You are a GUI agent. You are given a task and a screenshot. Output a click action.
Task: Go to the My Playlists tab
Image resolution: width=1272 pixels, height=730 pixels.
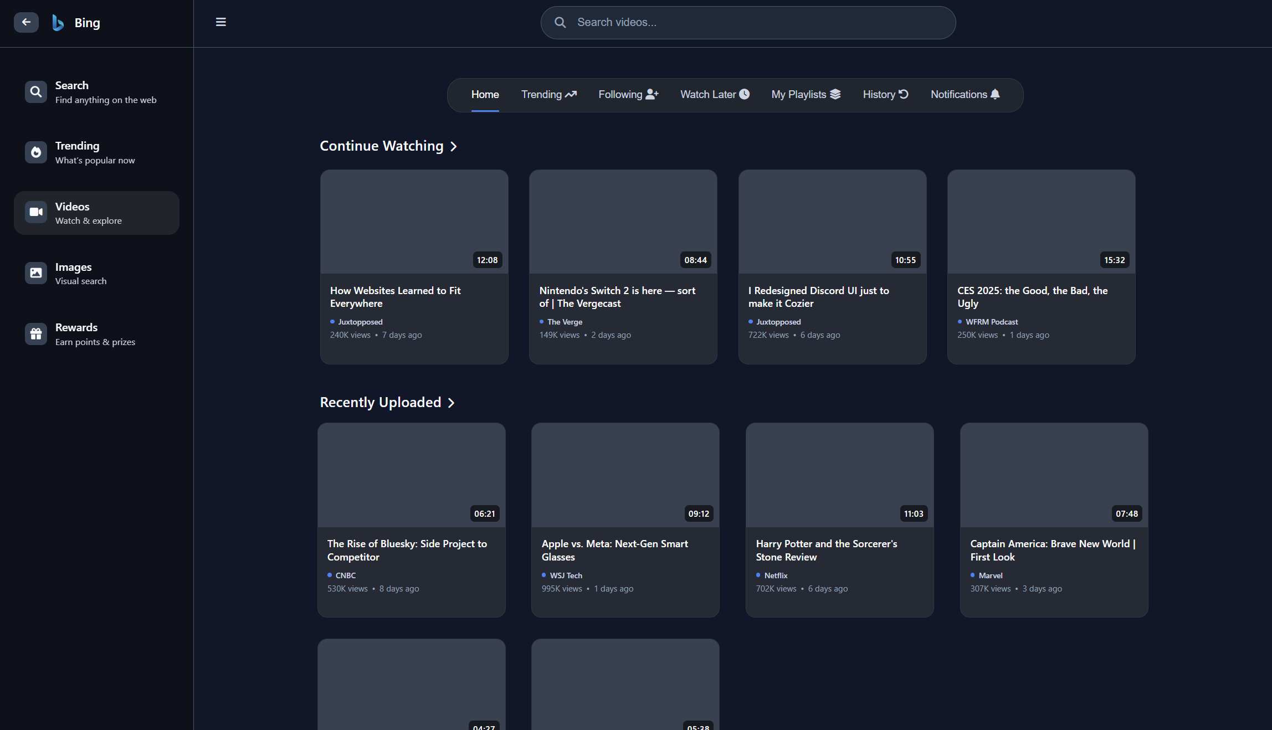pos(806,95)
